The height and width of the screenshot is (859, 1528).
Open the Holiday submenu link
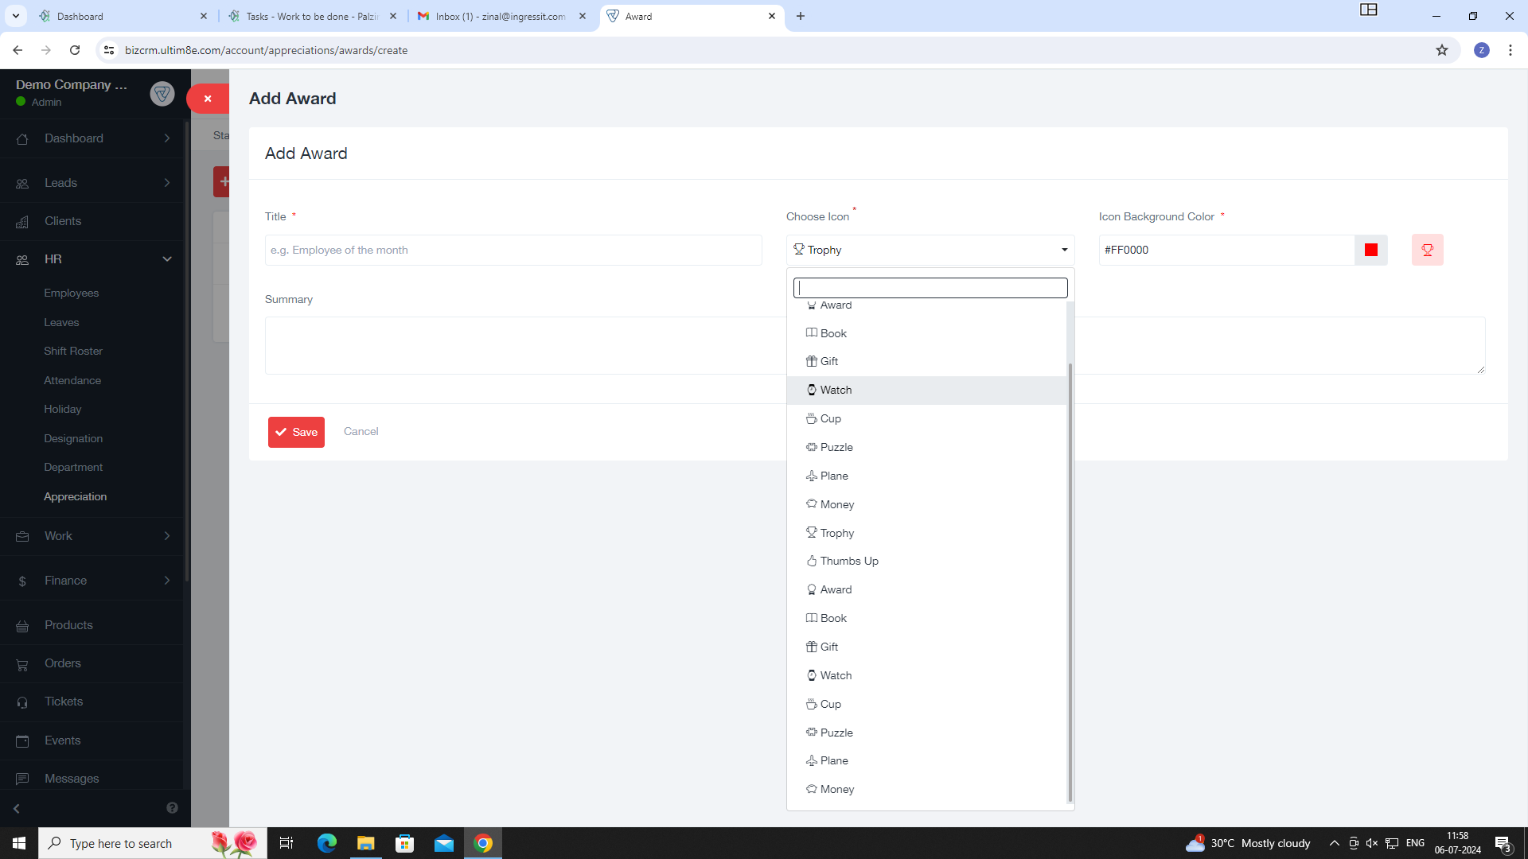pyautogui.click(x=63, y=409)
